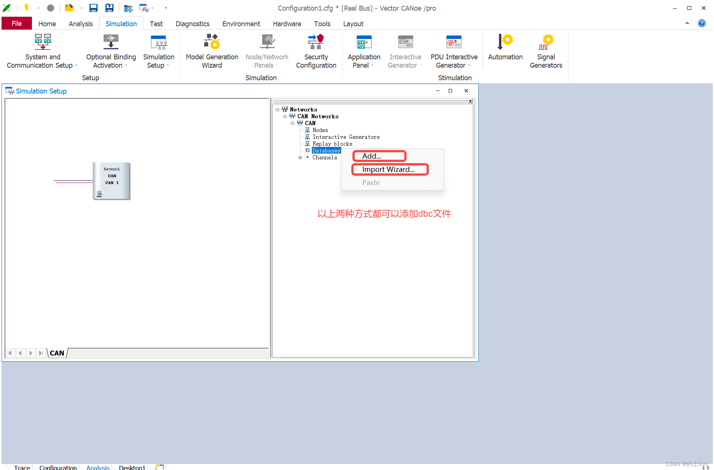
Task: Switch to the Configuration desktop tab
Action: click(x=58, y=467)
